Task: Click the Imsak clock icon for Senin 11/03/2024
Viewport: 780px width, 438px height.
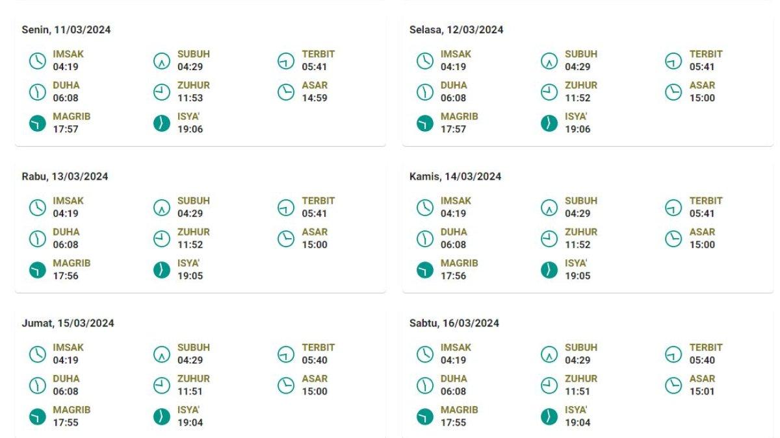Action: pyautogui.click(x=38, y=61)
